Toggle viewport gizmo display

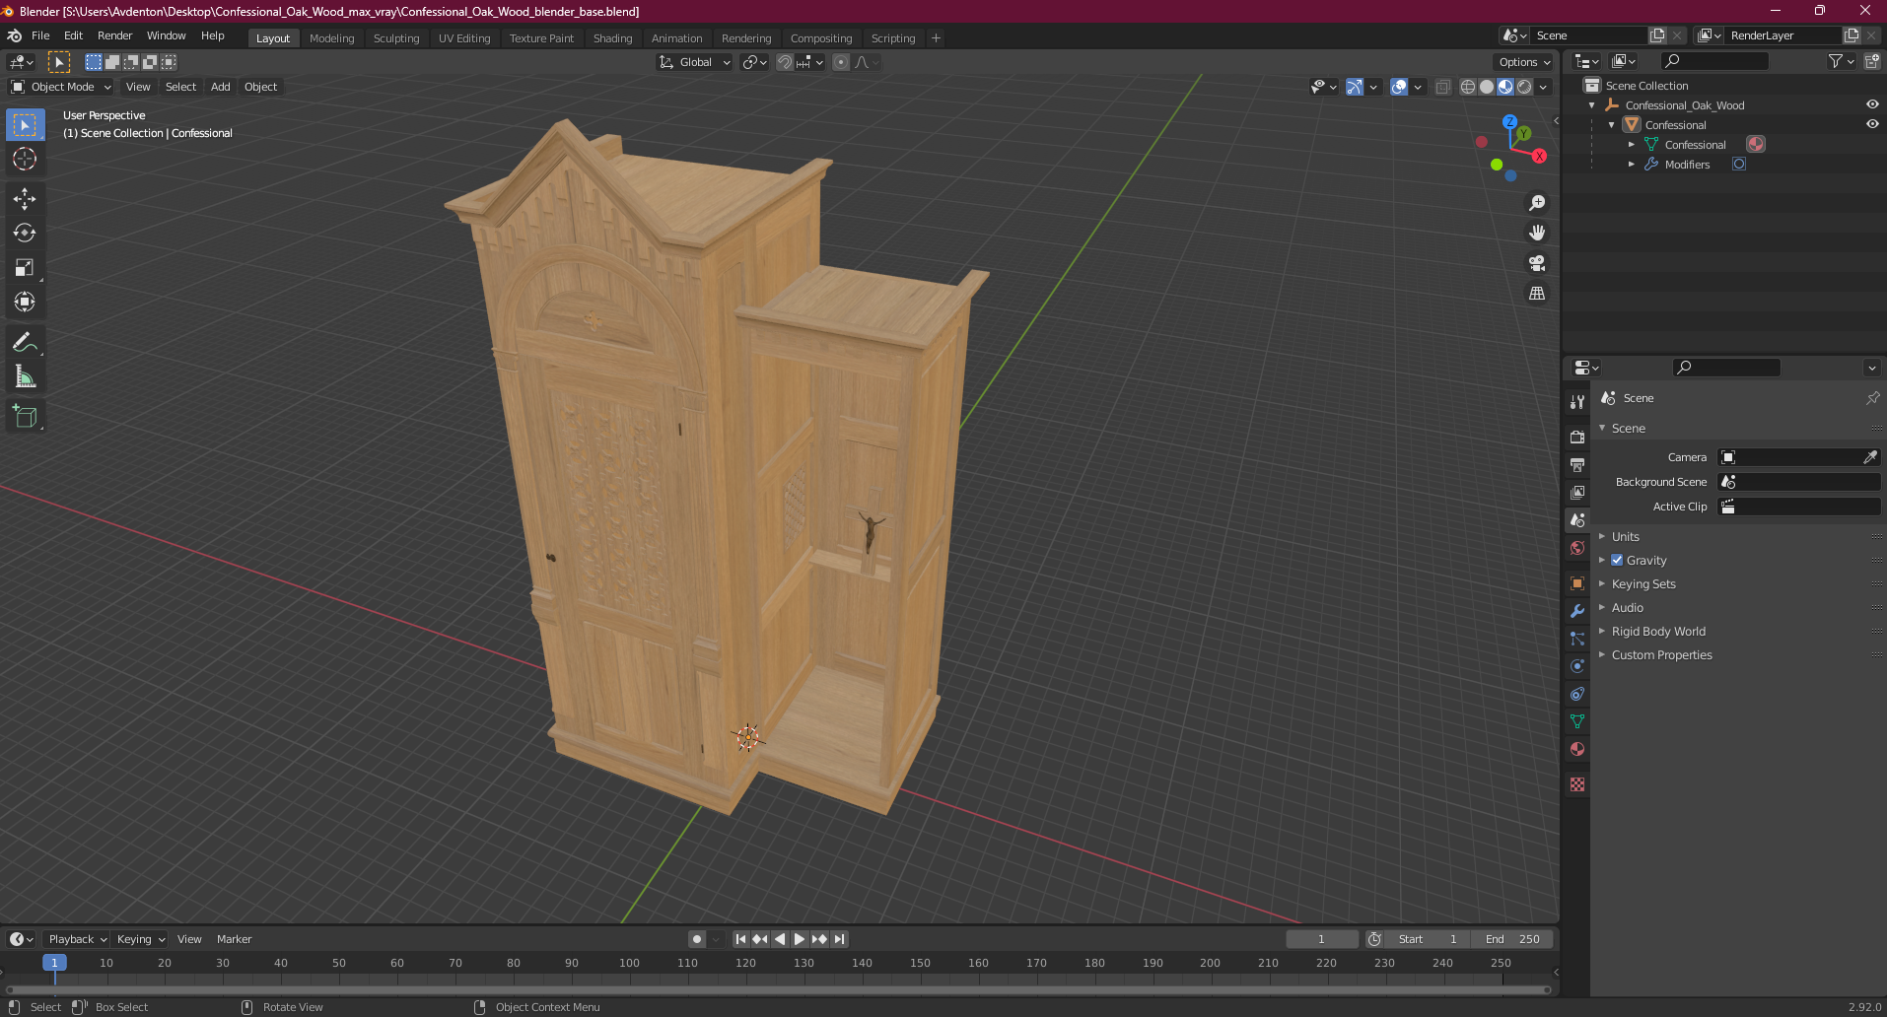click(x=1355, y=87)
